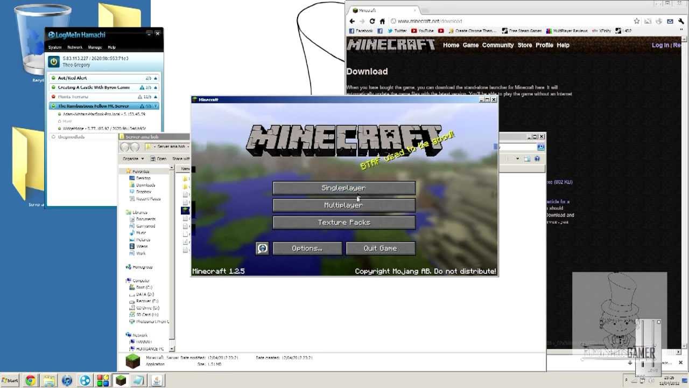
Task: Click the address bar in Chrome
Action: tap(516, 21)
